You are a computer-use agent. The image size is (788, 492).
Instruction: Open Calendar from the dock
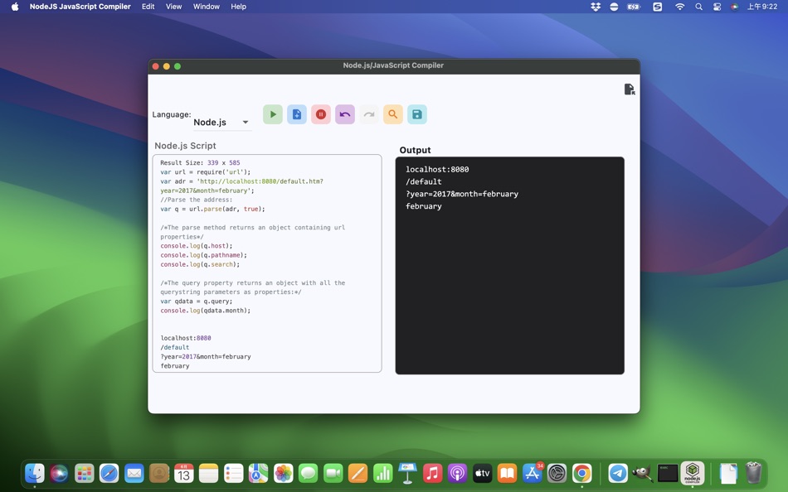pos(184,473)
